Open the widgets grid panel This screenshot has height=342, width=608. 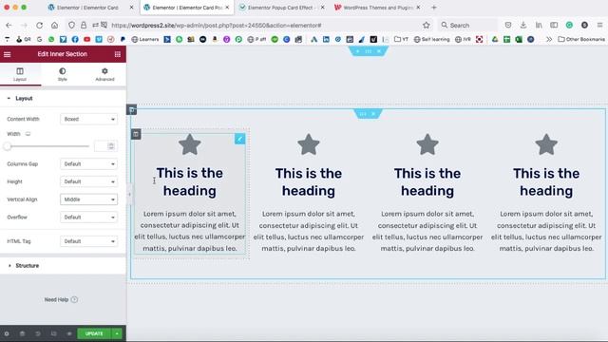pos(118,54)
